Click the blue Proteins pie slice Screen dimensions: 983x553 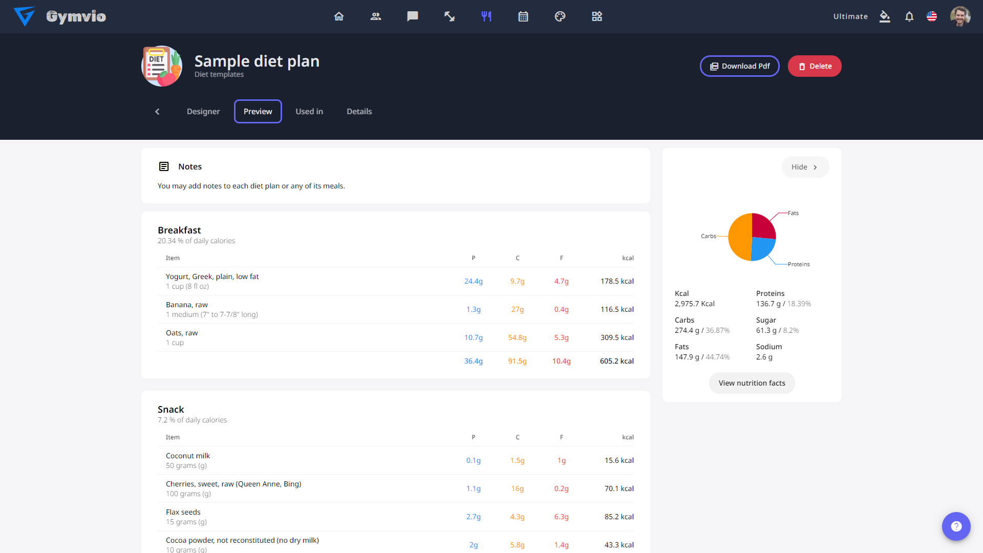click(762, 248)
